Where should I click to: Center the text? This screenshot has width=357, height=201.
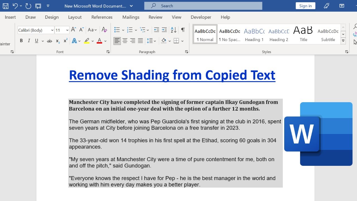(x=125, y=41)
